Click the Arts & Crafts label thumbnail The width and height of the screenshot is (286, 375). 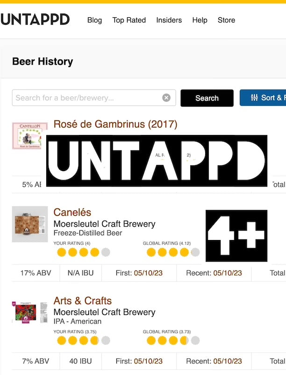(x=30, y=312)
